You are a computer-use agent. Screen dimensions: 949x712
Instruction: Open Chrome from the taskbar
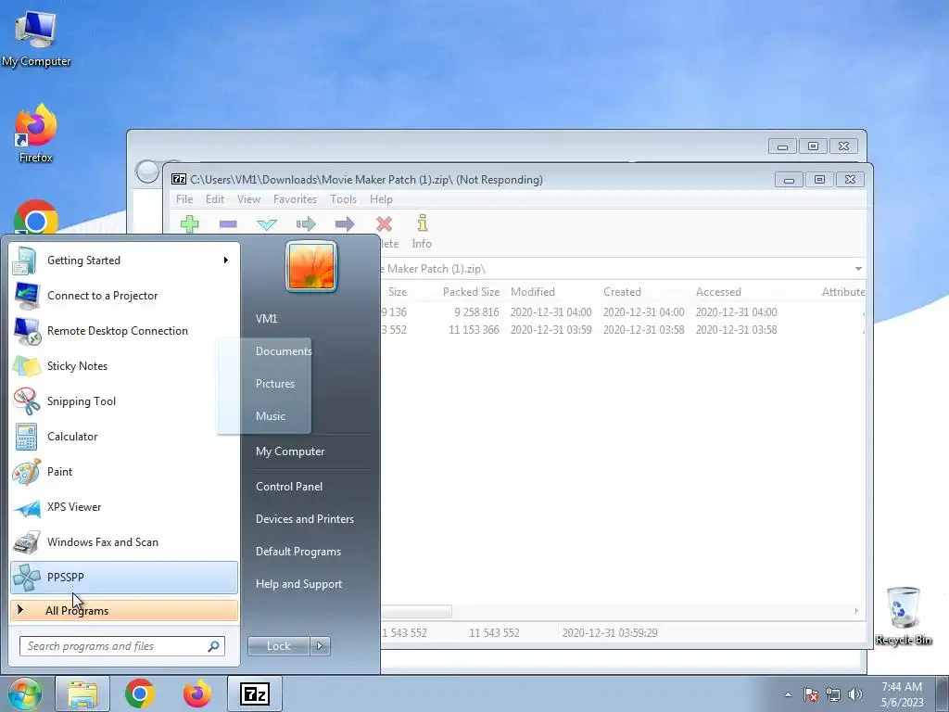point(140,693)
